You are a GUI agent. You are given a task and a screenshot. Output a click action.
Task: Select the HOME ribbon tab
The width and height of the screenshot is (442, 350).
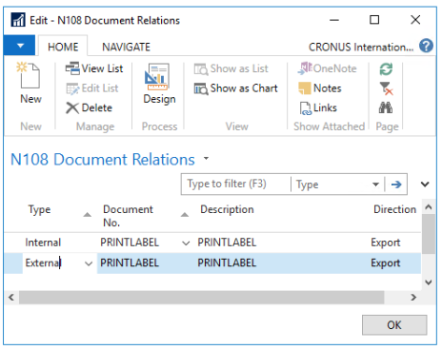pyautogui.click(x=63, y=47)
